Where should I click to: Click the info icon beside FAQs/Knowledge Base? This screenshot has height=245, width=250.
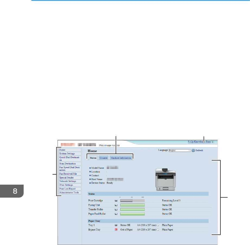pyautogui.click(x=213, y=142)
